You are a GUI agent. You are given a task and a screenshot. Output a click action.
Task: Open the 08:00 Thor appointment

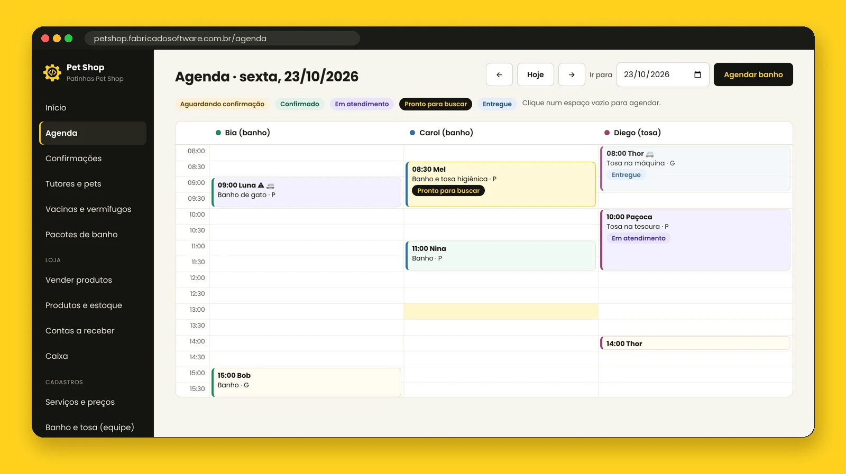click(x=695, y=169)
